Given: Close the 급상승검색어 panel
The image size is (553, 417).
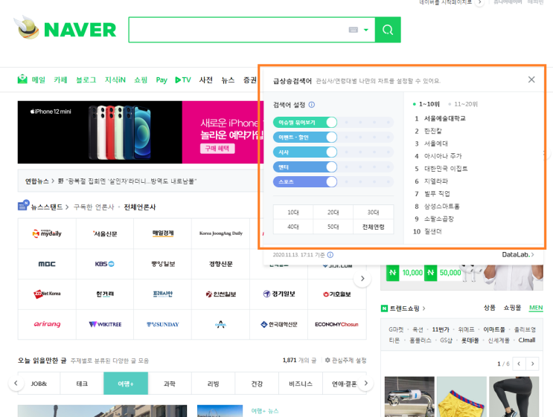Looking at the screenshot, I should 531,80.
